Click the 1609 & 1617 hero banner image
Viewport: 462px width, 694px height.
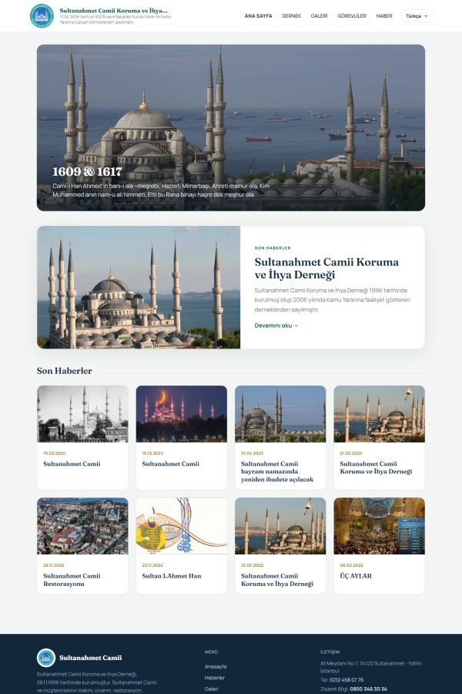tap(231, 127)
